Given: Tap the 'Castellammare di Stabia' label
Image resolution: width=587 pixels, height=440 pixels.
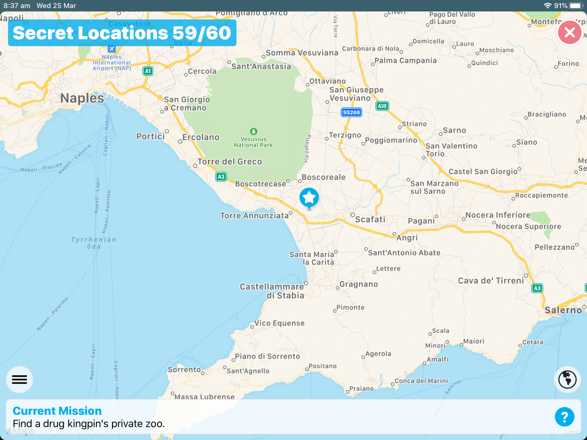Looking at the screenshot, I should click(272, 291).
